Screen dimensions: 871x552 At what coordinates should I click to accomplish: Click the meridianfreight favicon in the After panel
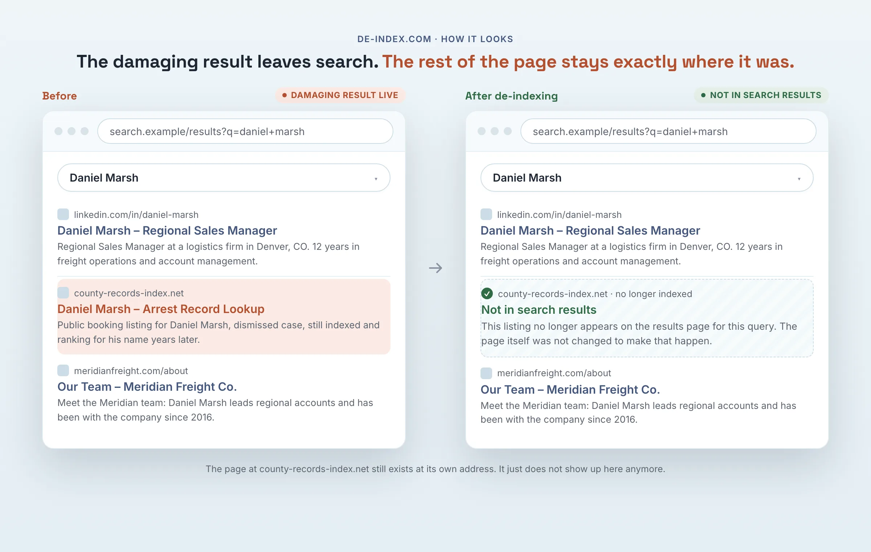click(x=486, y=373)
